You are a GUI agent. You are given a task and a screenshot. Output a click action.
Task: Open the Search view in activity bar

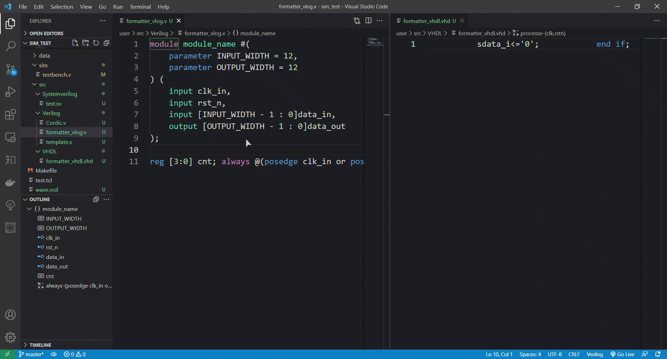(x=10, y=46)
